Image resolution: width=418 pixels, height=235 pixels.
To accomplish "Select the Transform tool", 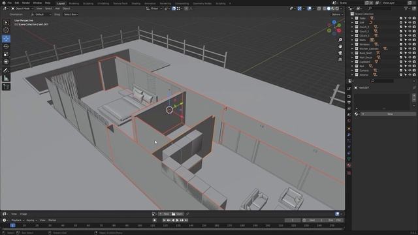I will (6, 62).
